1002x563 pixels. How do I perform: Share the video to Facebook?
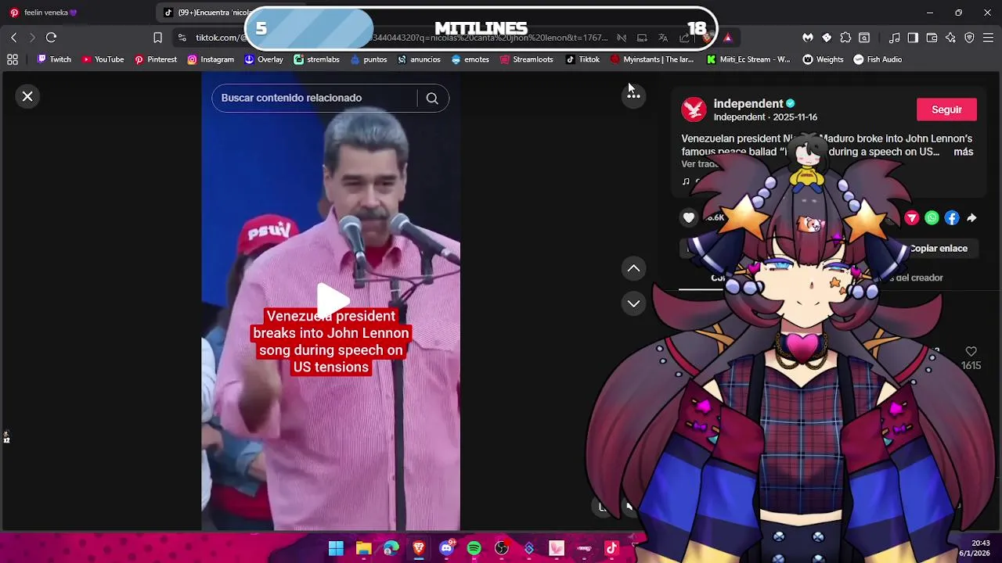pos(952,218)
